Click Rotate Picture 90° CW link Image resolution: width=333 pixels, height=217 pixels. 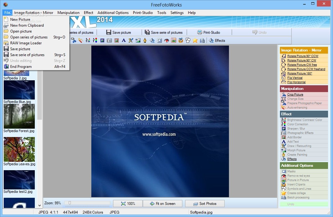click(x=302, y=60)
